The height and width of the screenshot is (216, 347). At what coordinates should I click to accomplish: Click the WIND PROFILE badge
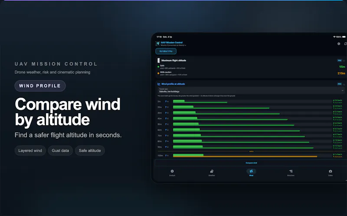coord(40,86)
